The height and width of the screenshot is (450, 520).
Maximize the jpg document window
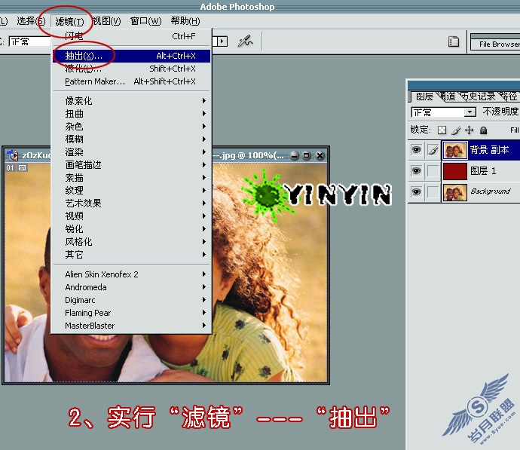307,155
